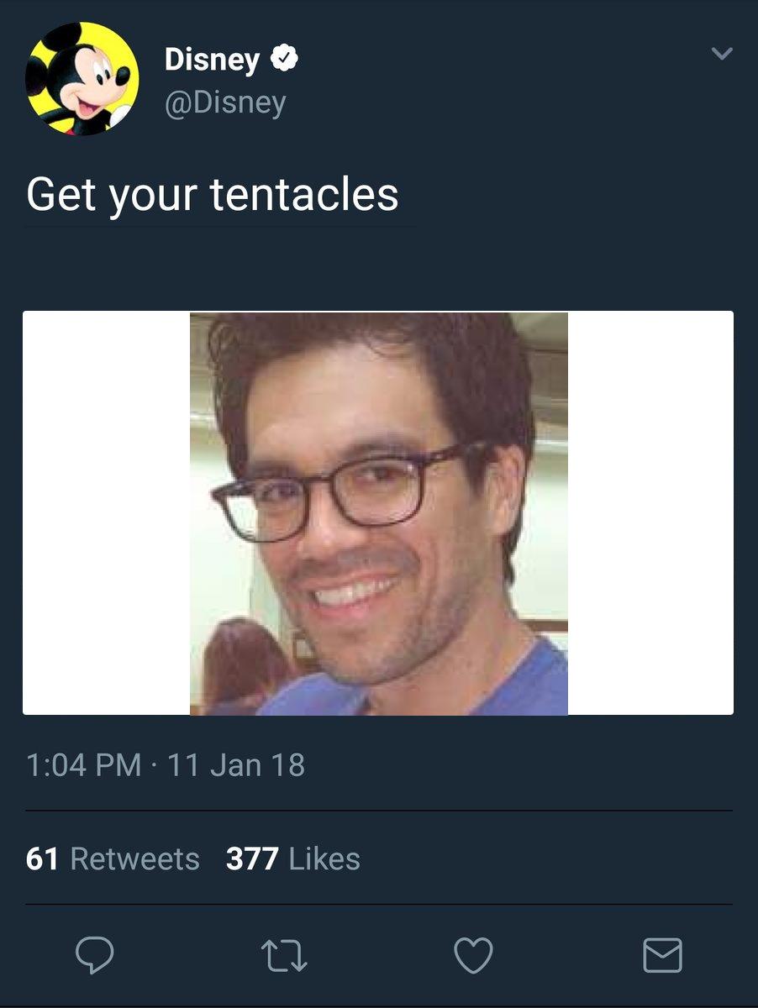Click the blue verified badge
This screenshot has width=758, height=1008.
(x=286, y=59)
